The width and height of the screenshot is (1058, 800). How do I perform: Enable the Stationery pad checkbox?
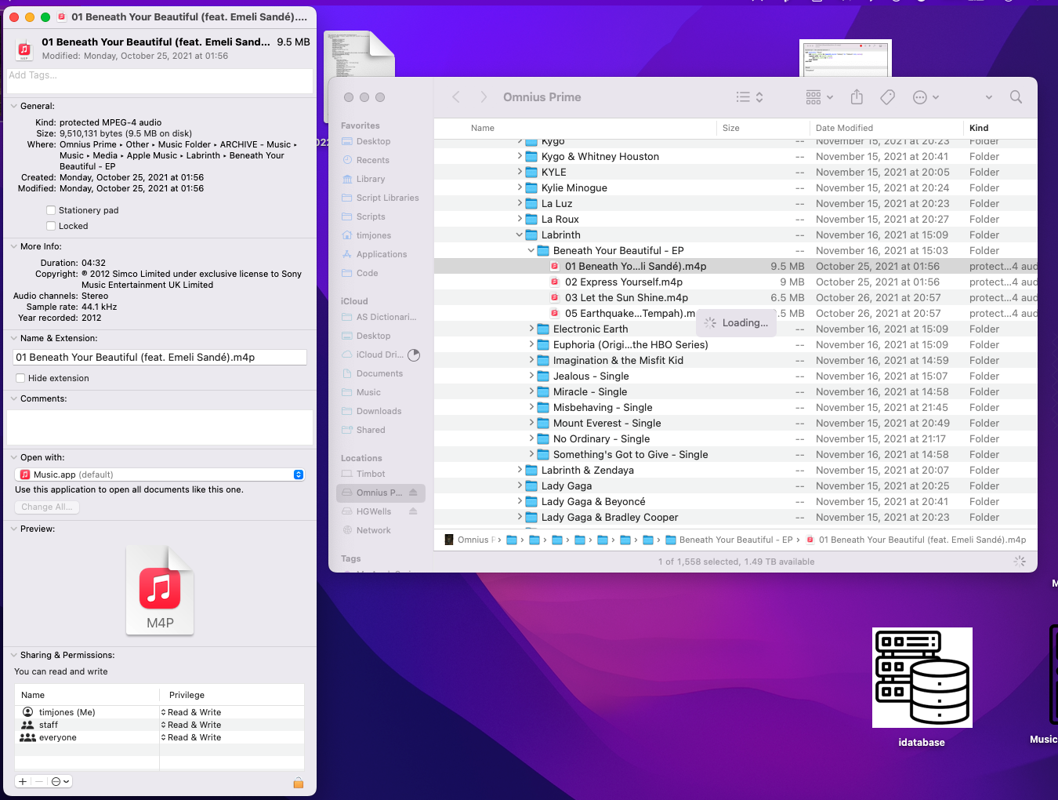51,210
